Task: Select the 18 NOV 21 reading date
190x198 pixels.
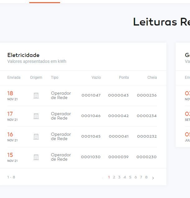Action: (12, 96)
